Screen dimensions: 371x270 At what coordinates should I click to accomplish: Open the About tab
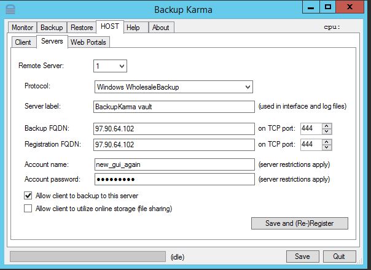(161, 28)
